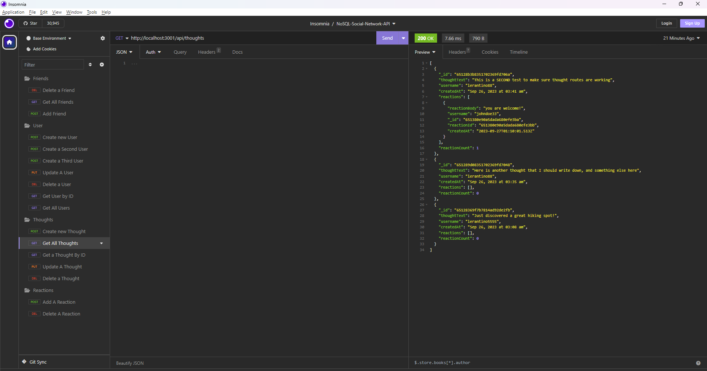This screenshot has height=371, width=707.
Task: Click the request URL field
Action: (252, 38)
